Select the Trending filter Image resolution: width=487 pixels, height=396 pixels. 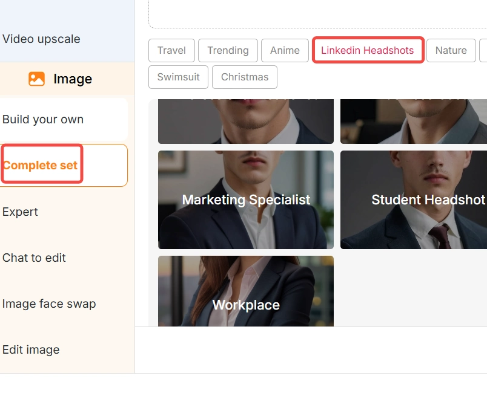228,51
